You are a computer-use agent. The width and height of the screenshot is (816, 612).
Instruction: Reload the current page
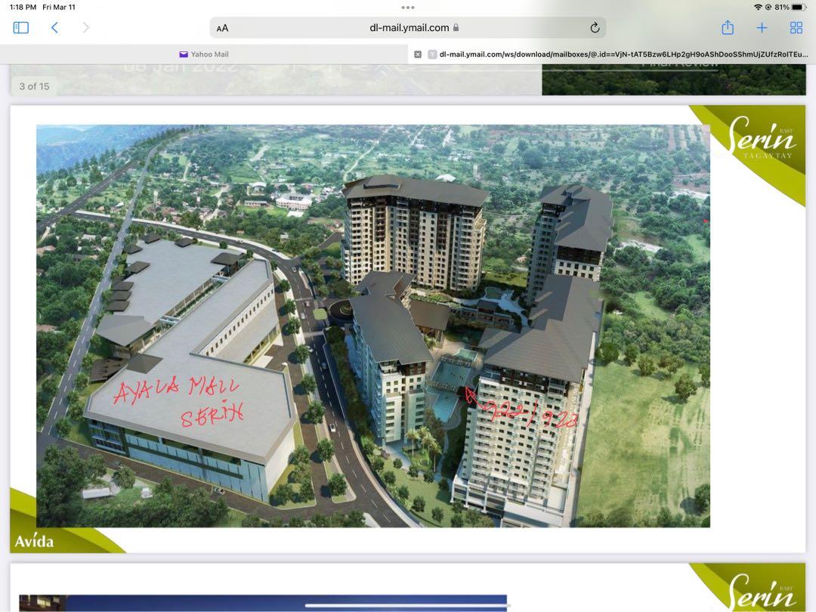click(594, 27)
